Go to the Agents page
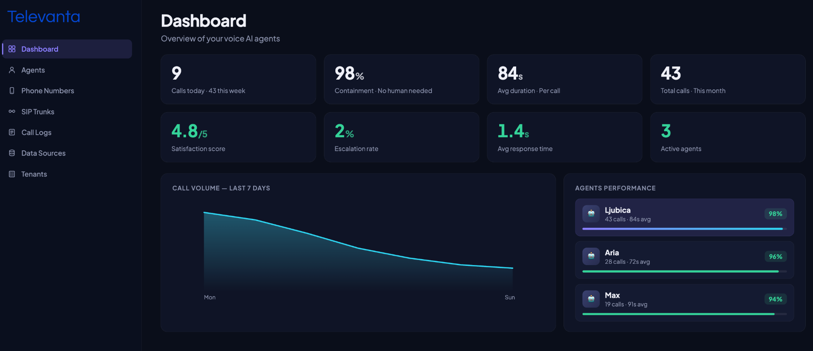The image size is (813, 351). (67, 70)
